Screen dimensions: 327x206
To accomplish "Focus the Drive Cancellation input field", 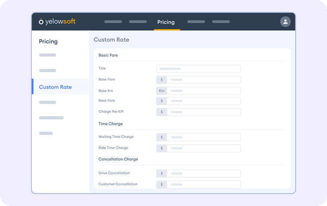I will click(204, 173).
